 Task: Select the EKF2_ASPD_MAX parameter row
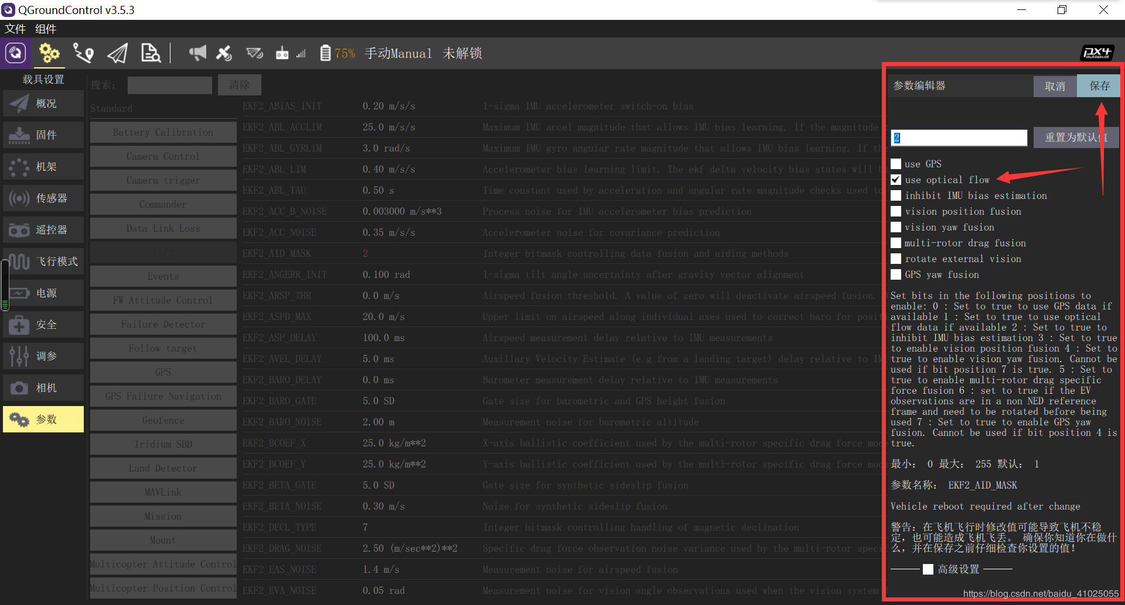[561, 317]
